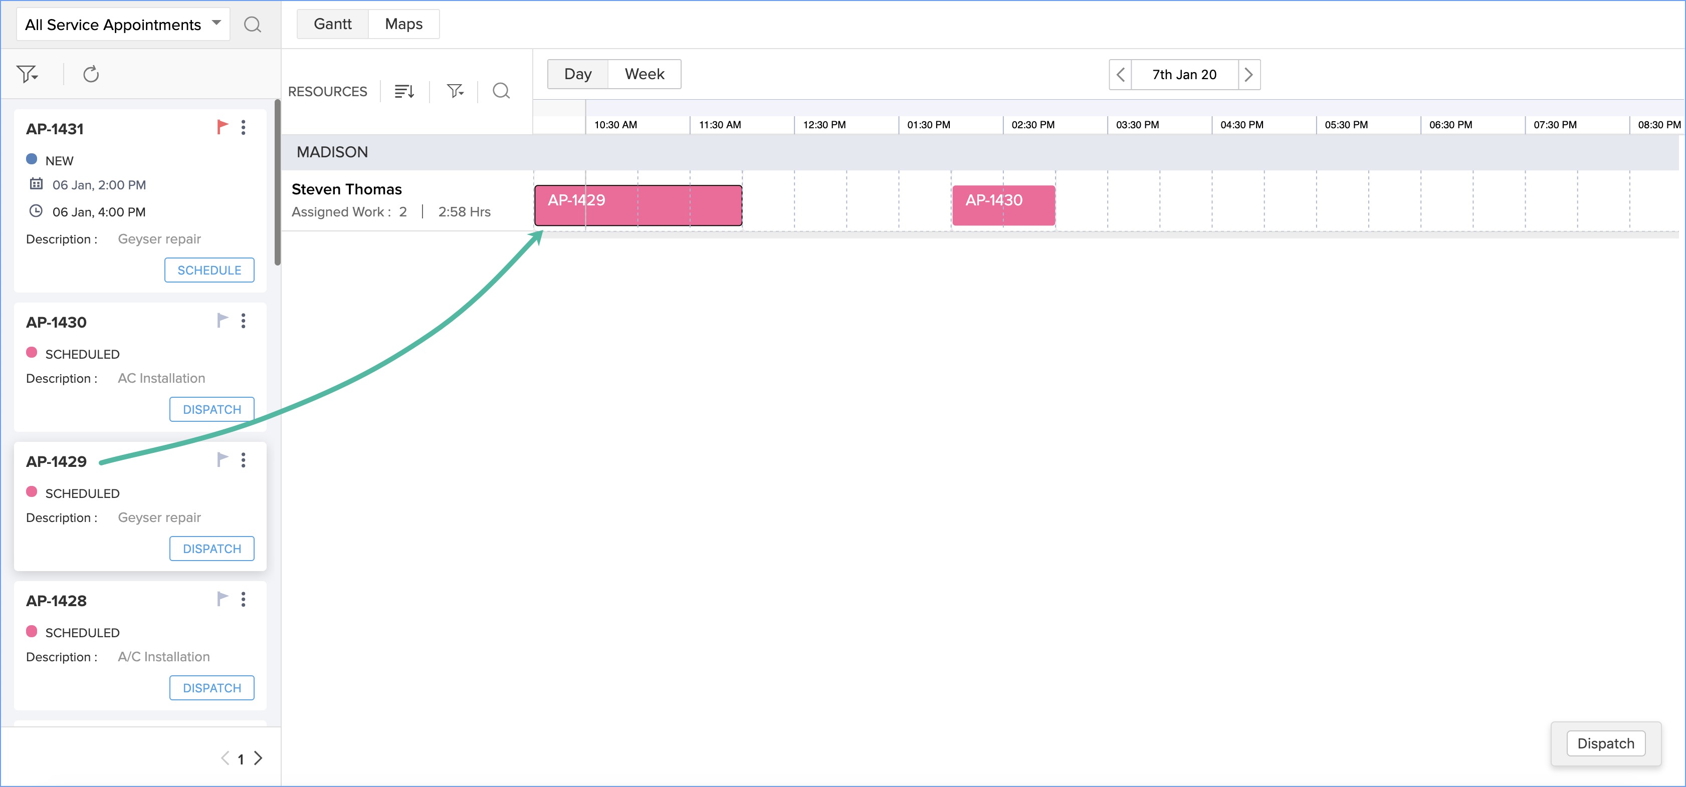Image resolution: width=1686 pixels, height=787 pixels.
Task: Toggle the flag on AP-1428
Action: (222, 598)
